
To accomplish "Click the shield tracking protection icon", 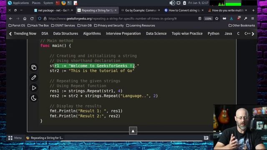I will click(40, 18).
